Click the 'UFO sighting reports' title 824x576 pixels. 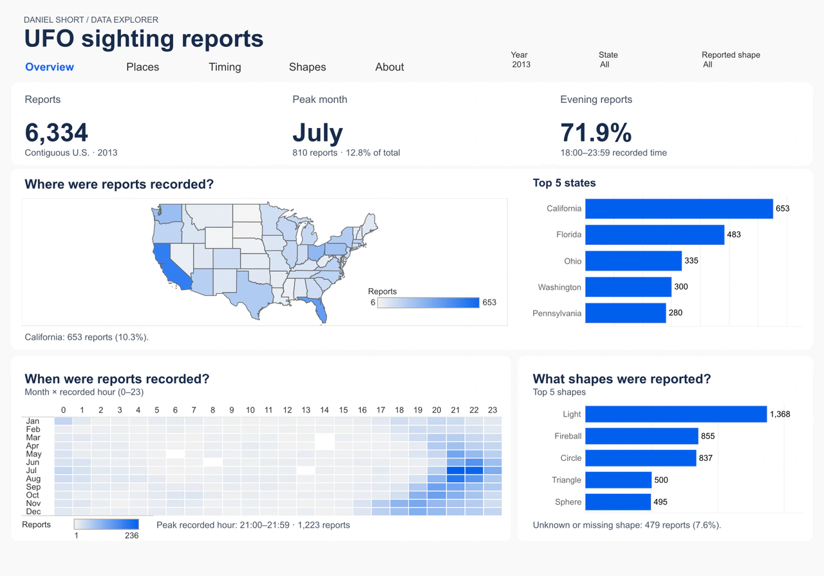pyautogui.click(x=144, y=39)
